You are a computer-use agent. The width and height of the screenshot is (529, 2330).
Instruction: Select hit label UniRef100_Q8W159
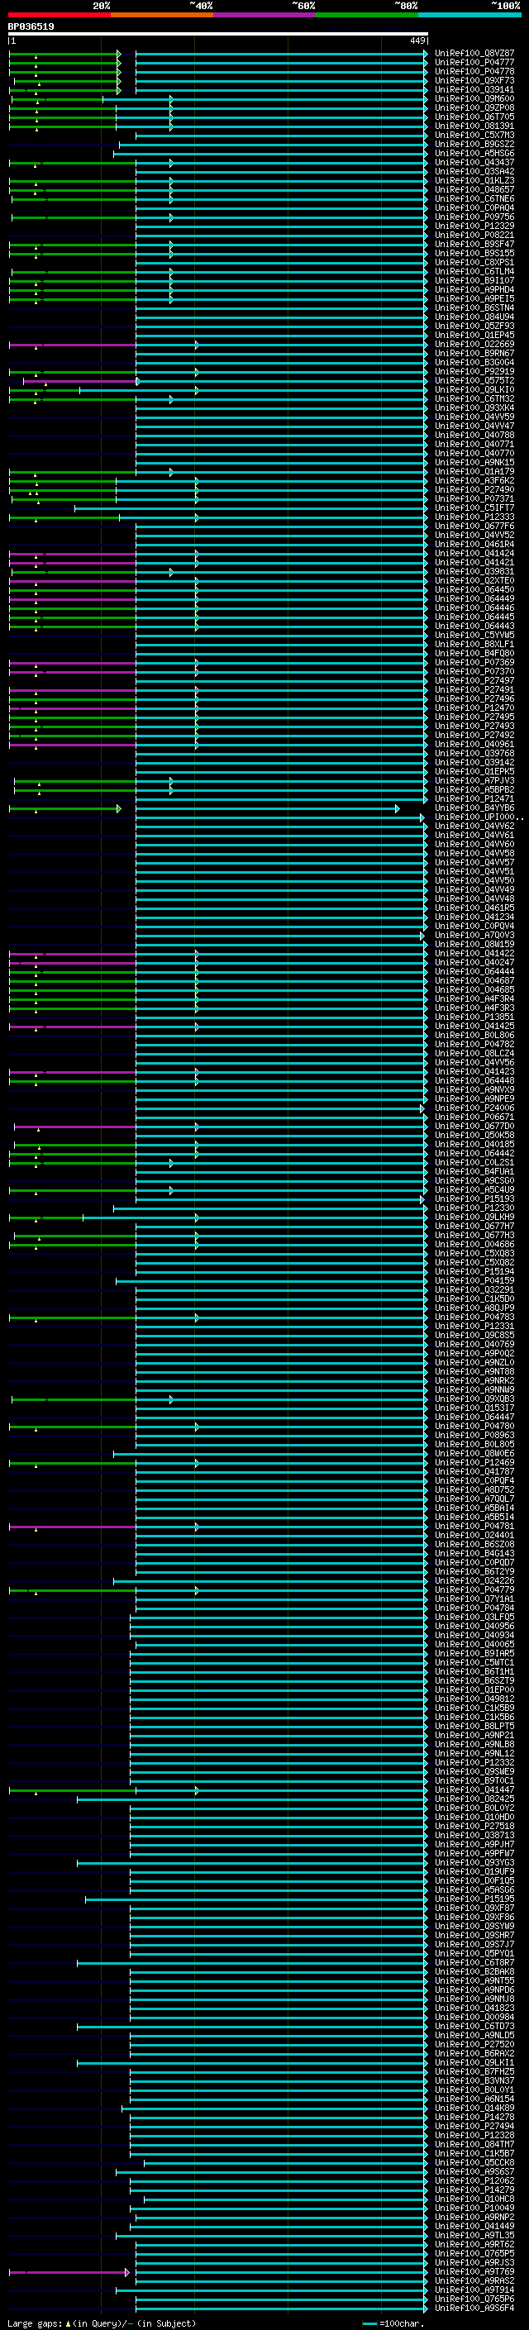474,944
